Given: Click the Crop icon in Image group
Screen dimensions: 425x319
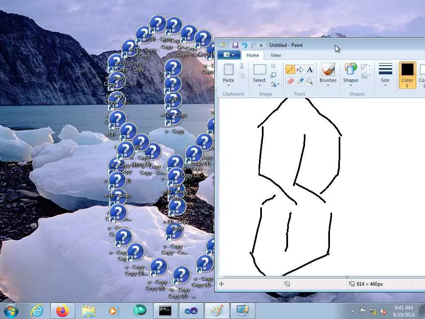Looking at the screenshot, I should tap(273, 66).
